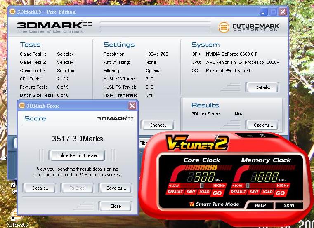This screenshot has width=314, height=228.
Task: Apply Core Clock with GO
Action: point(217,193)
